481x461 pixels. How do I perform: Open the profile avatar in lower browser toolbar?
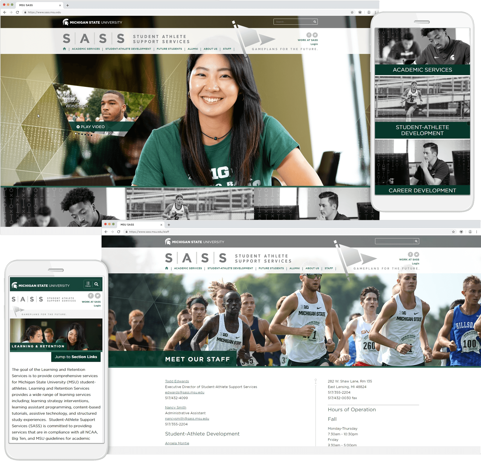point(470,232)
